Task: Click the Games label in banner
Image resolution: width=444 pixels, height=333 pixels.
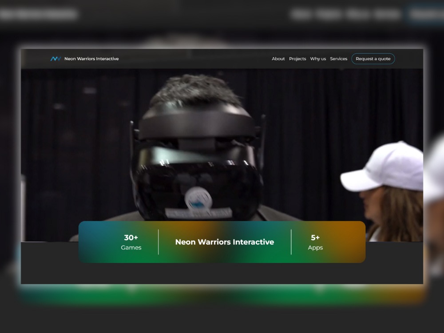Action: tap(131, 247)
